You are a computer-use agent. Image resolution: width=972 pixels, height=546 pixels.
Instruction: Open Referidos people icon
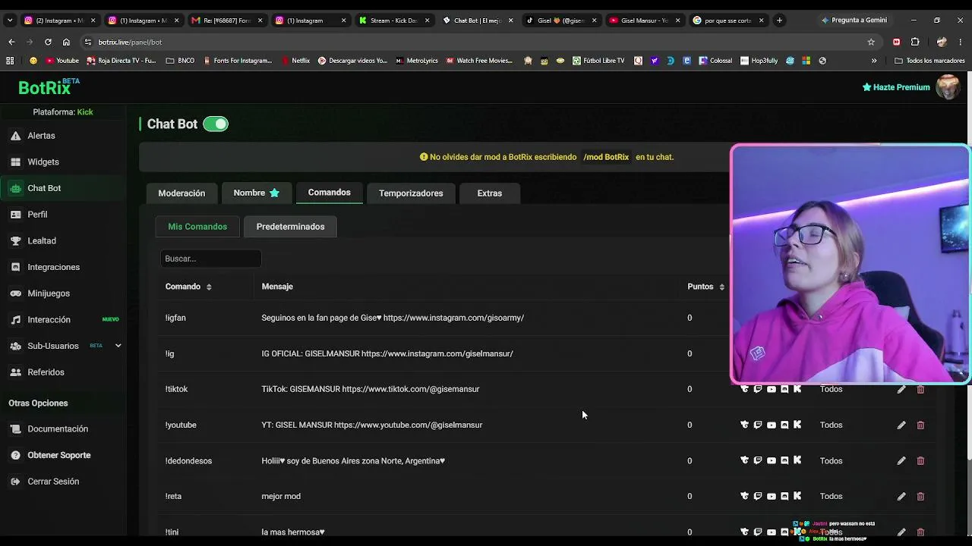(15, 372)
